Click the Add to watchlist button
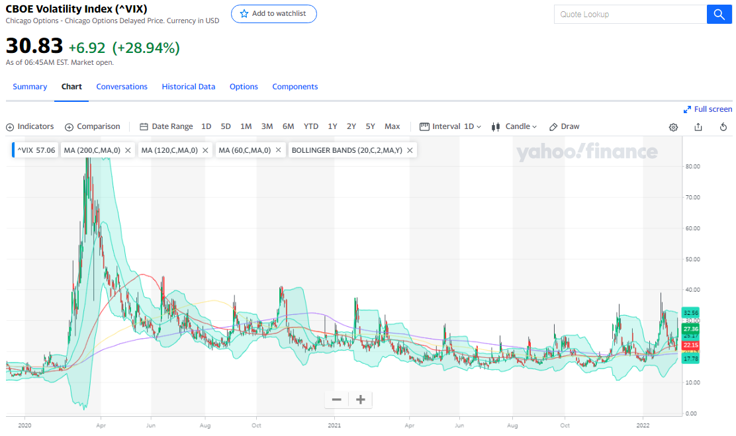The width and height of the screenshot is (736, 436). coord(273,14)
